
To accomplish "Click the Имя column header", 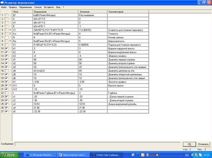I will [22, 12].
